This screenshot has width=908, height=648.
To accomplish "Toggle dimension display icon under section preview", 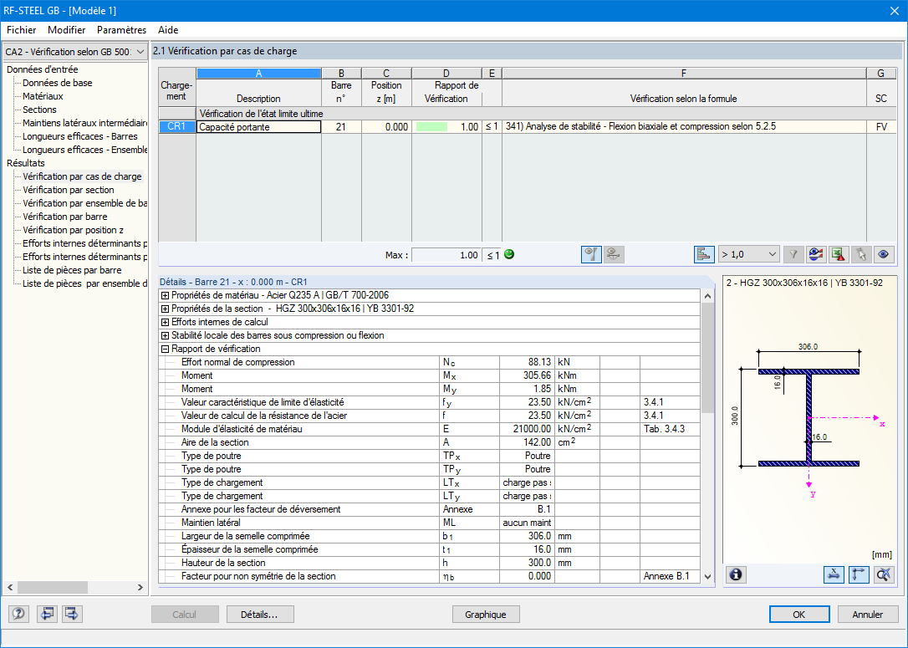I will 834,574.
